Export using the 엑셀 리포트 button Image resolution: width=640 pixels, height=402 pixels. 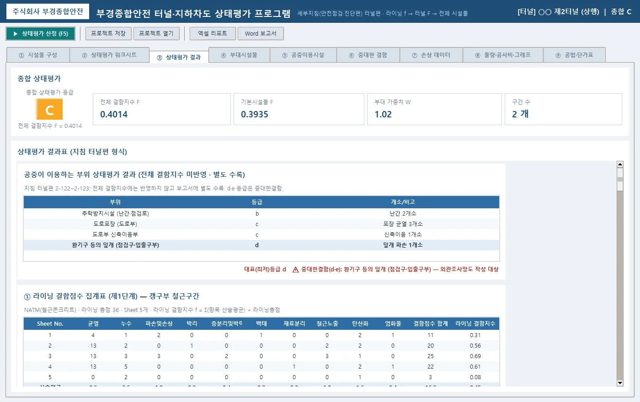213,33
